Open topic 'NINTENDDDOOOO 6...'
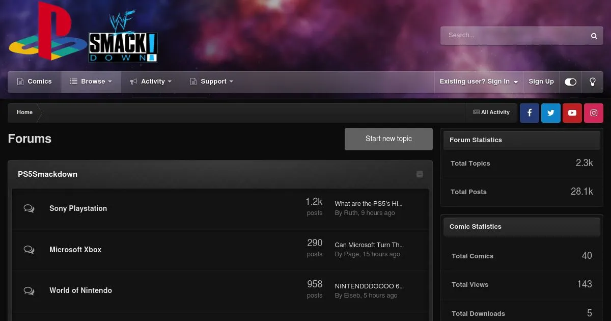611x321 pixels. [369, 286]
